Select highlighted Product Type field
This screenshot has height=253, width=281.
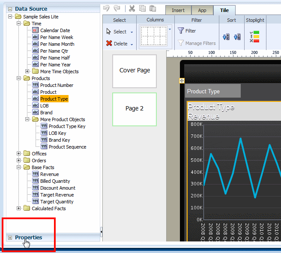pos(54,98)
